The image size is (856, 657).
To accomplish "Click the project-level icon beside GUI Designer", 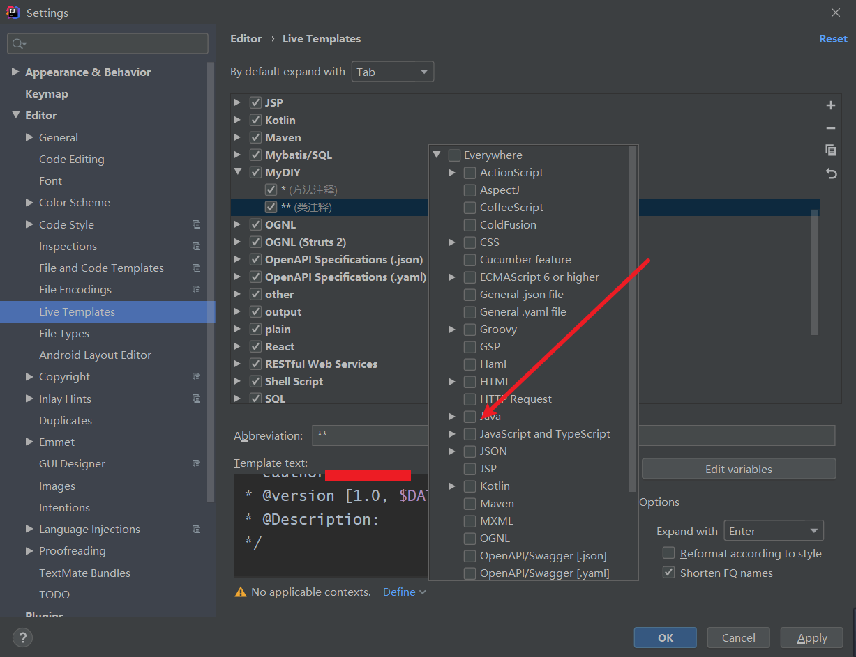I will point(196,463).
